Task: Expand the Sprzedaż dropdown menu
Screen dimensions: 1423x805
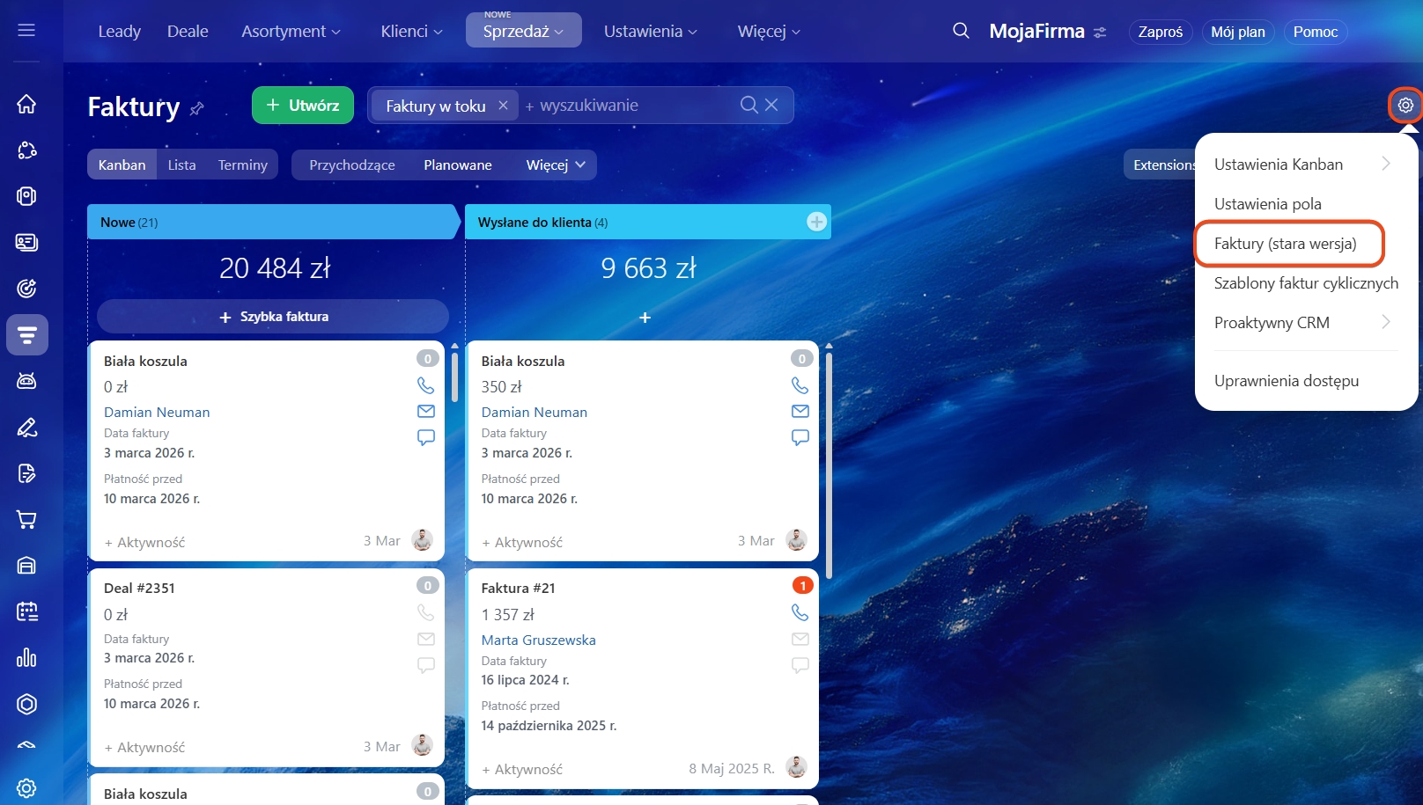Action: (523, 32)
